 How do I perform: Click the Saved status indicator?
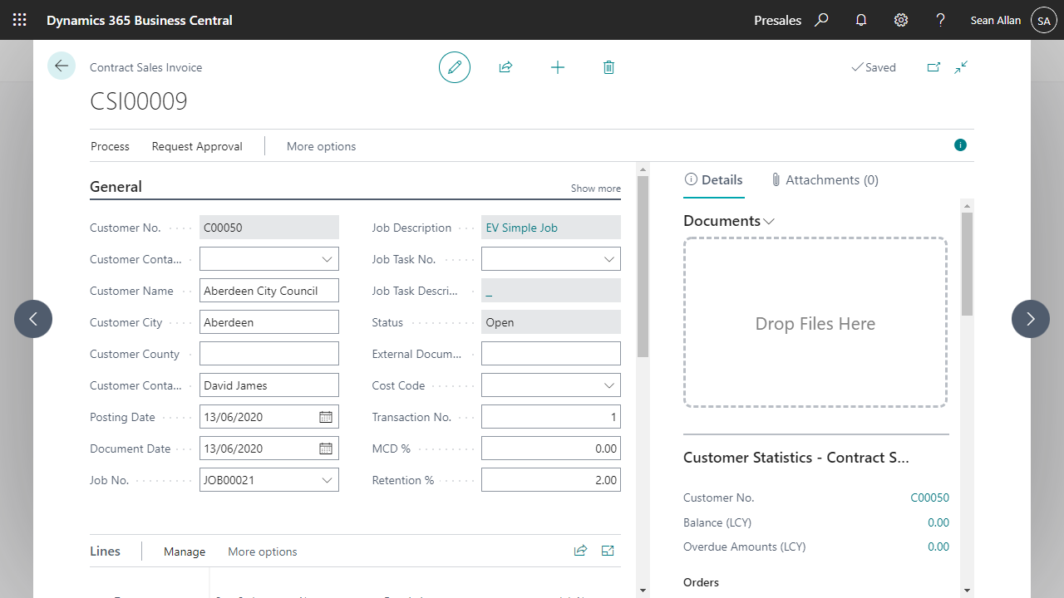[x=874, y=67]
